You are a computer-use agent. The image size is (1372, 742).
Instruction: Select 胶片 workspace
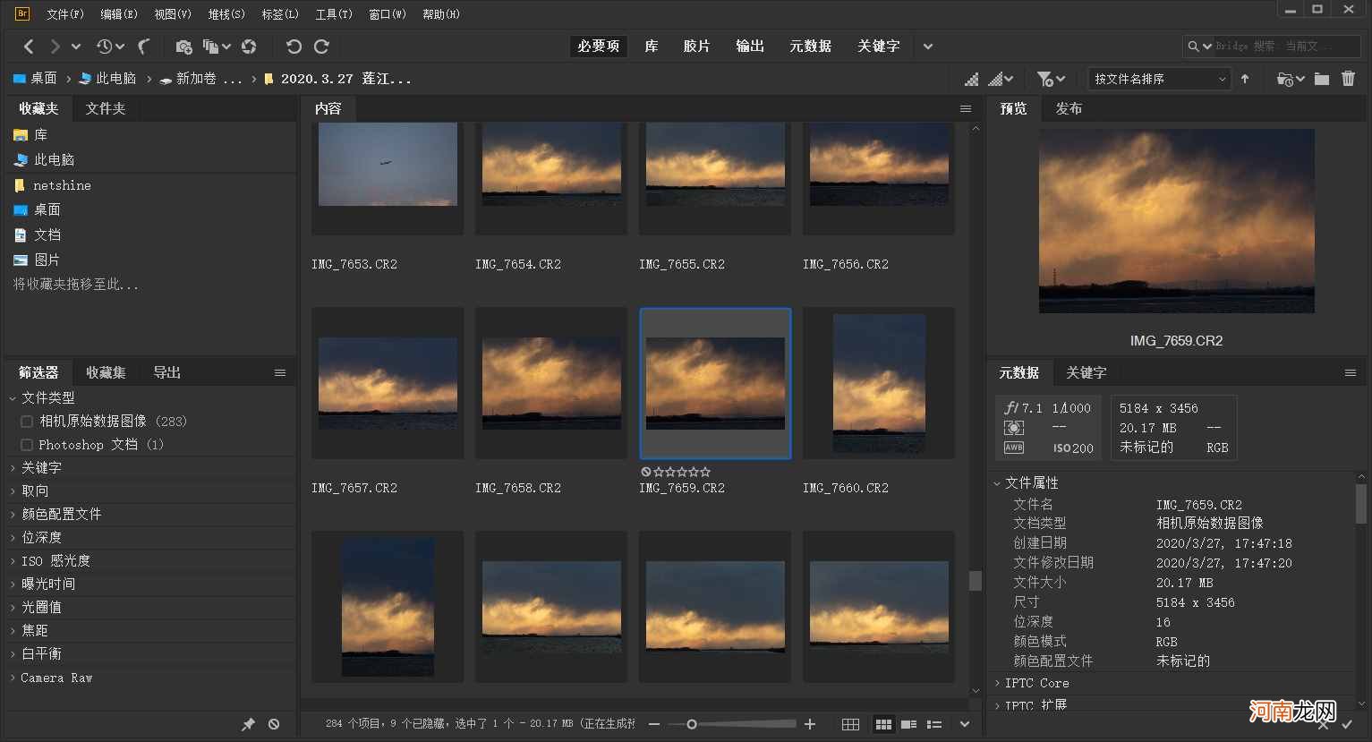[x=696, y=47]
